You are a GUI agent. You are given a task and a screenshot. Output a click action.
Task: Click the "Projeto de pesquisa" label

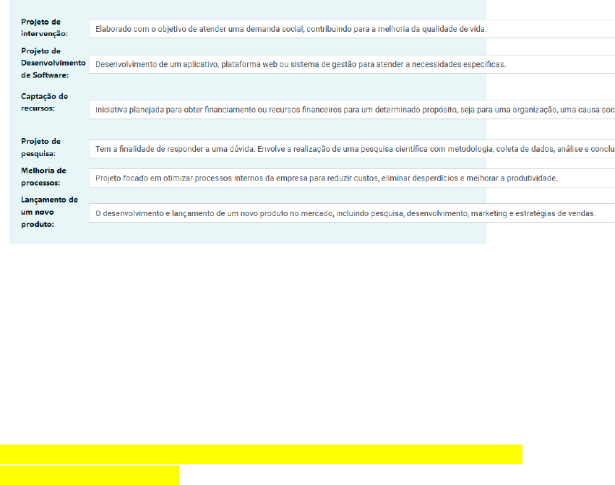point(40,147)
